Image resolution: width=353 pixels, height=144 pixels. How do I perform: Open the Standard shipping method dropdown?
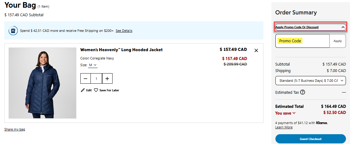pos(310,81)
